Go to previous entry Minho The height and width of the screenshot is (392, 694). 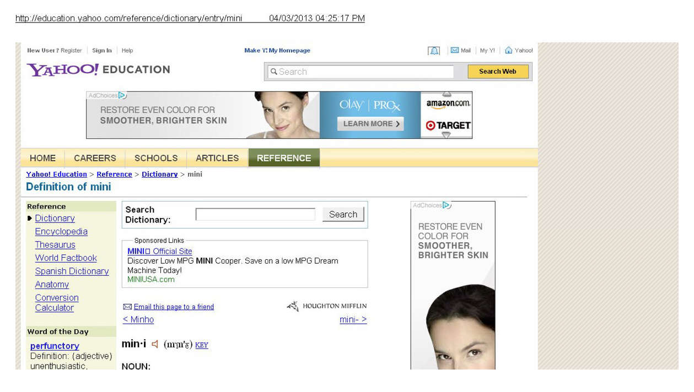tap(138, 319)
